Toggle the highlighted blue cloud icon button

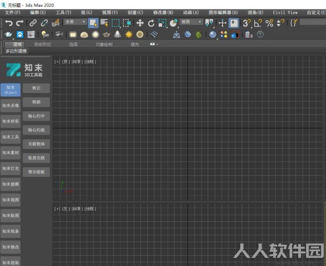tap(20, 34)
